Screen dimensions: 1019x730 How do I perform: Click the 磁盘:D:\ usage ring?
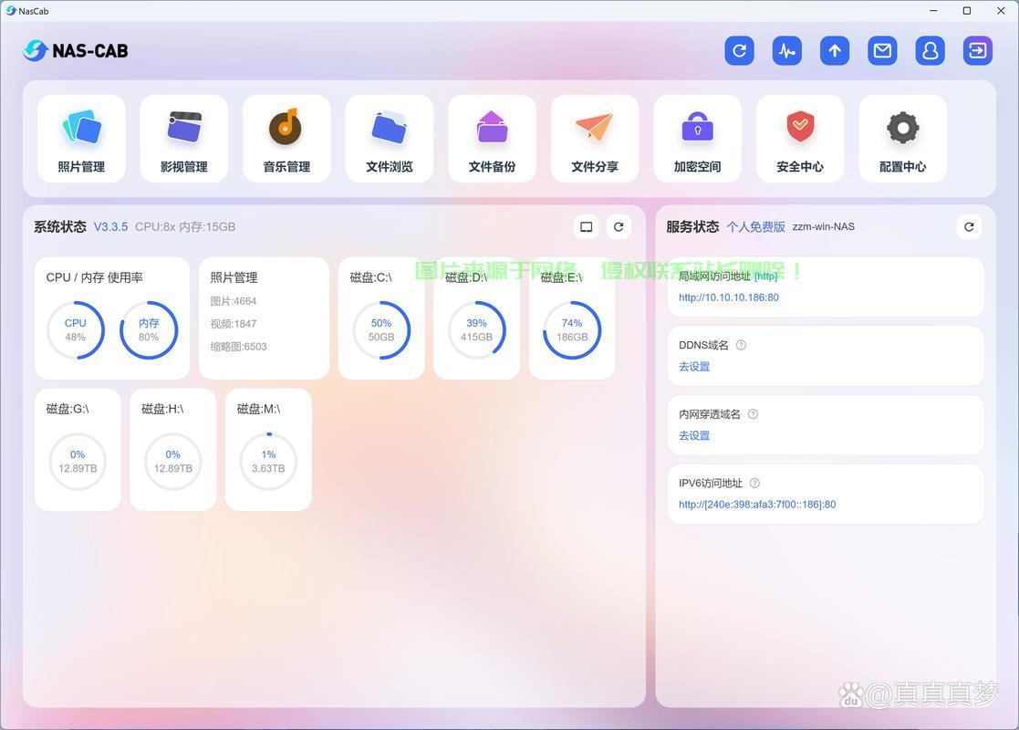[x=476, y=330]
